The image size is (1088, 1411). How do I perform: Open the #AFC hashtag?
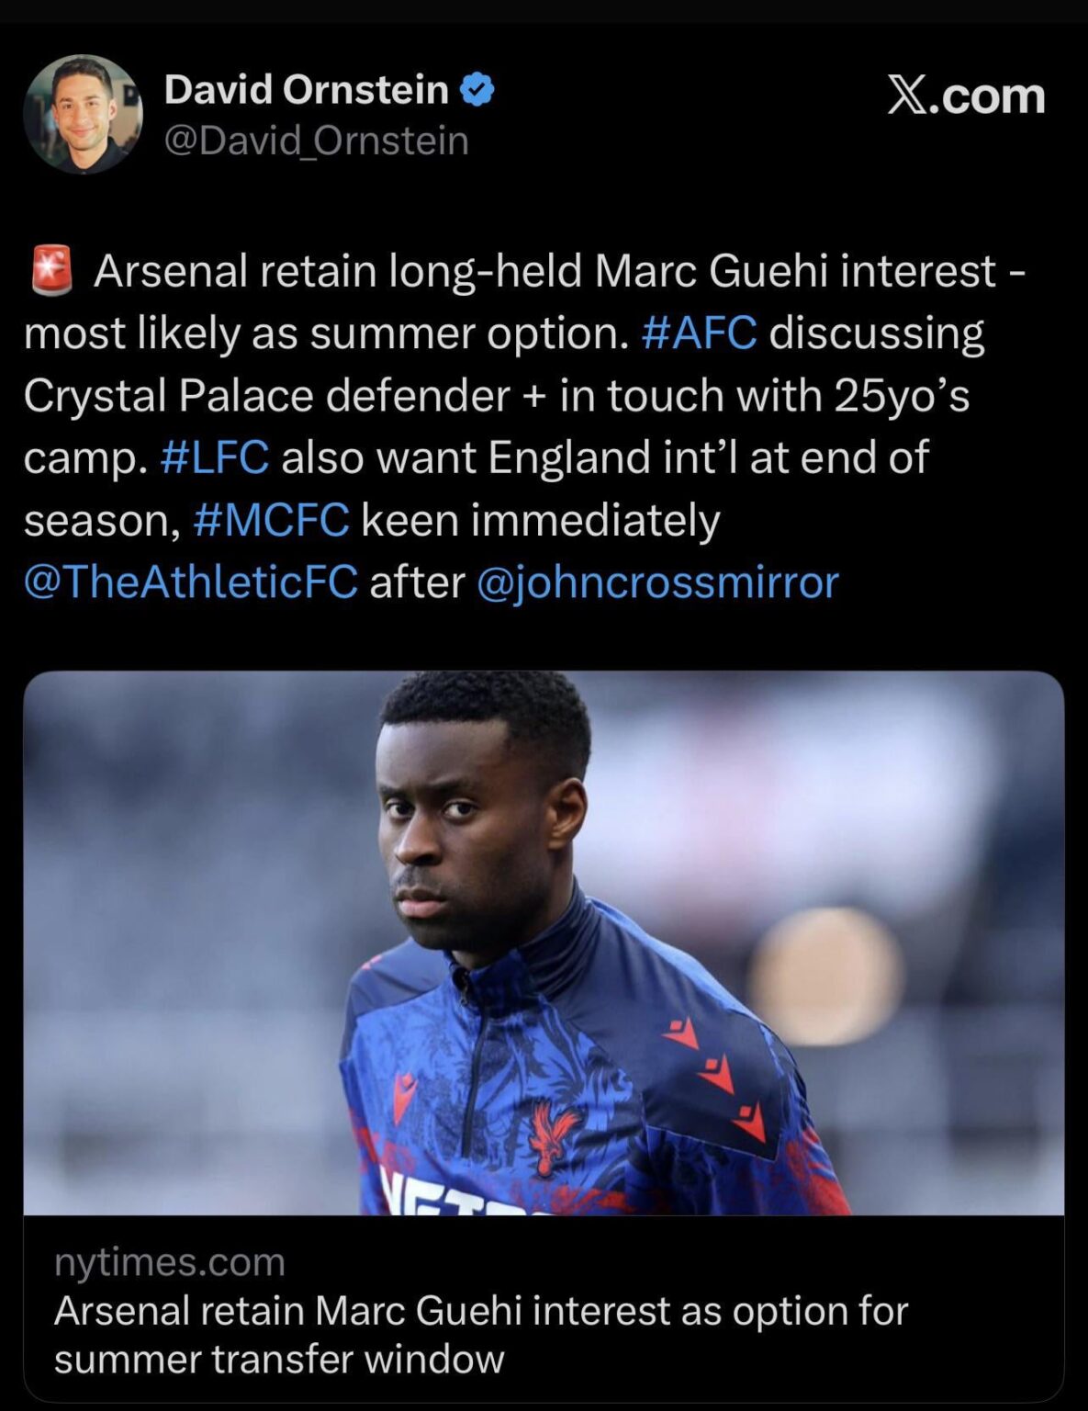pyautogui.click(x=701, y=334)
